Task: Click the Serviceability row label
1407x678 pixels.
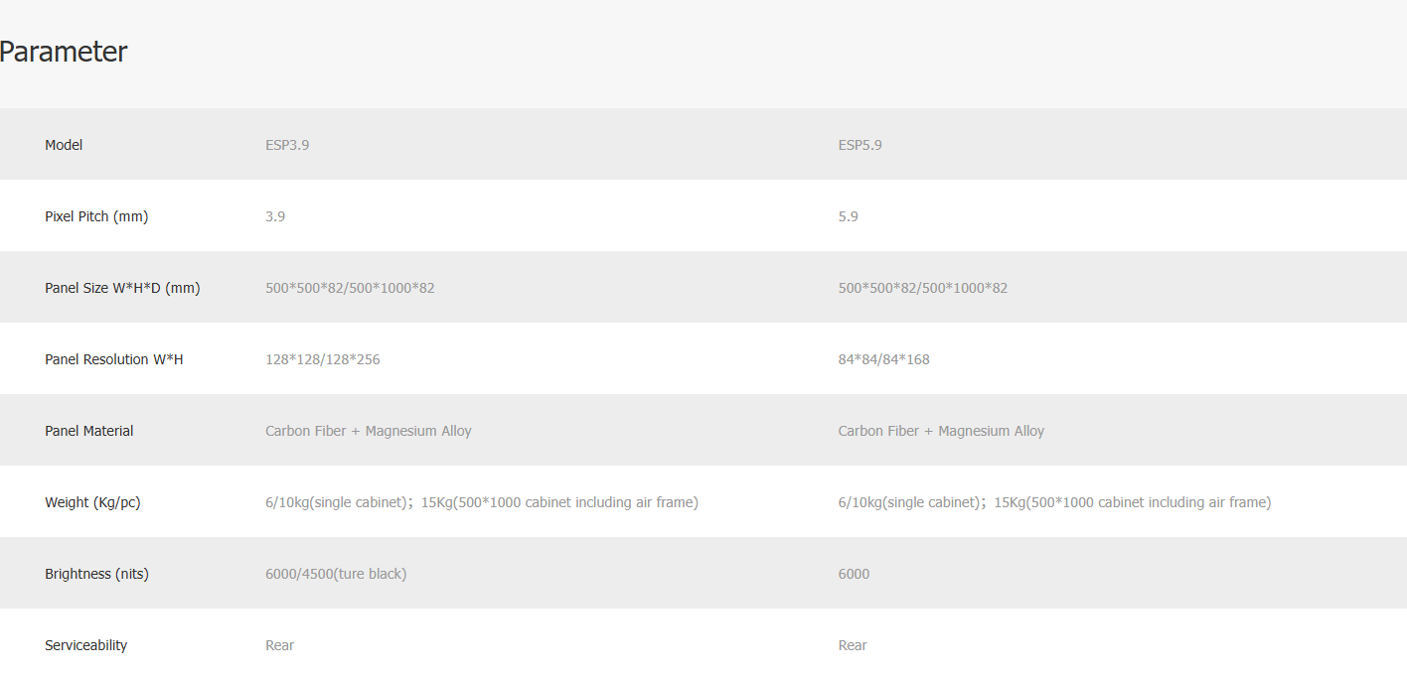Action: [85, 645]
